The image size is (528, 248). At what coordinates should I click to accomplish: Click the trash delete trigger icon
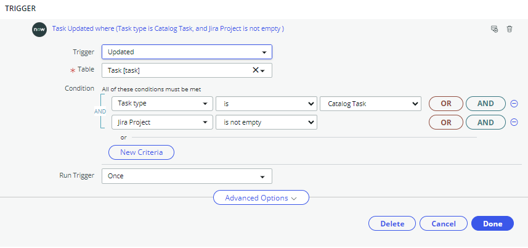point(510,29)
